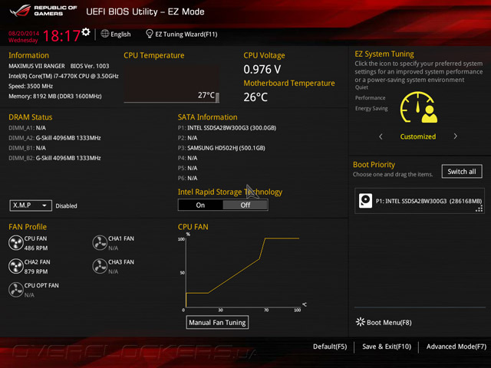Image resolution: width=491 pixels, height=368 pixels.
Task: Select the P1 INTEL SSDSA2BW300G3 boot entry
Action: click(420, 201)
